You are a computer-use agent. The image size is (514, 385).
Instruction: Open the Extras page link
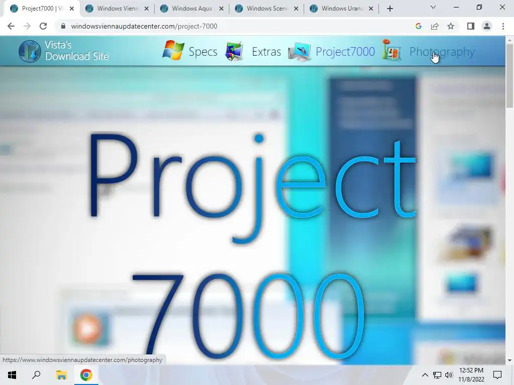point(266,52)
